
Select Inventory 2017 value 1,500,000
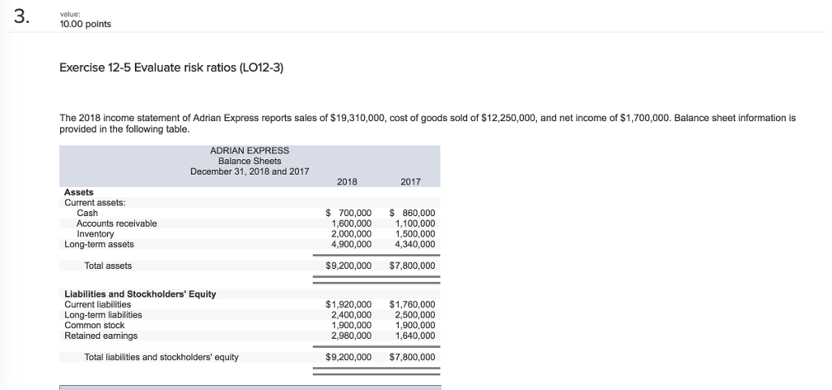coord(415,234)
